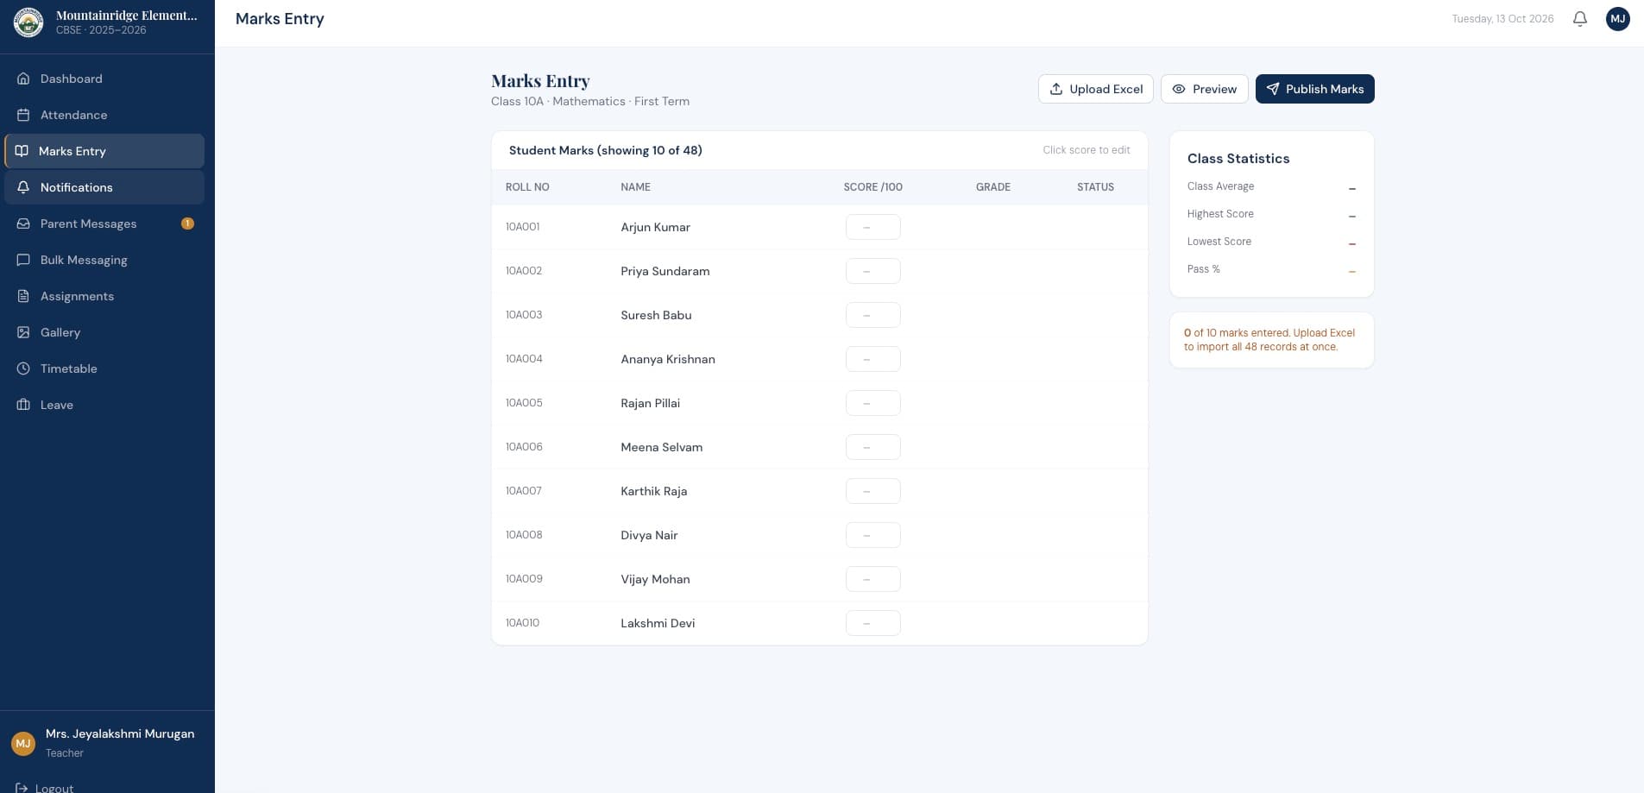1644x793 pixels.
Task: Click the Notifications bell icon in sidebar
Action: pyautogui.click(x=23, y=187)
